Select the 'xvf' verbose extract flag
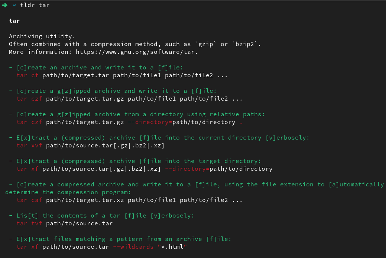Screen dimensions: 386x258 [37, 145]
